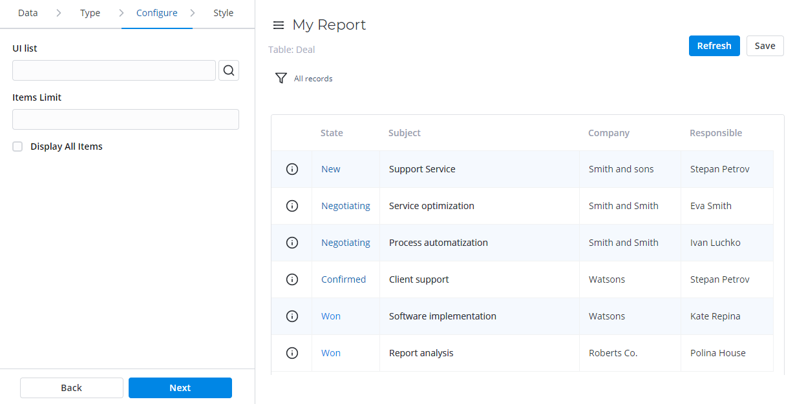The image size is (795, 404).
Task: Open info icon for Service optimization row
Action: (292, 206)
